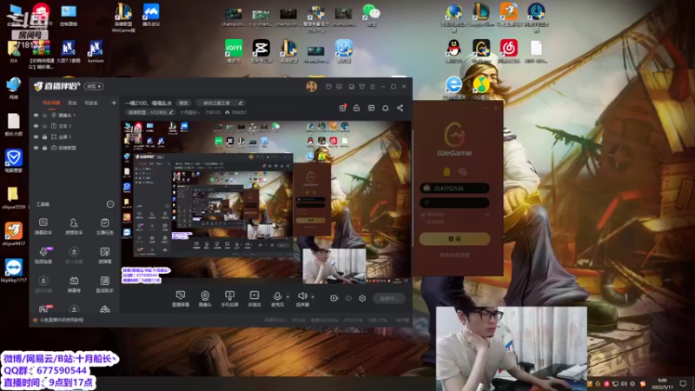Open the Windows notification center in the taskbar
Screen dimensions: 695x391
[x=683, y=383]
